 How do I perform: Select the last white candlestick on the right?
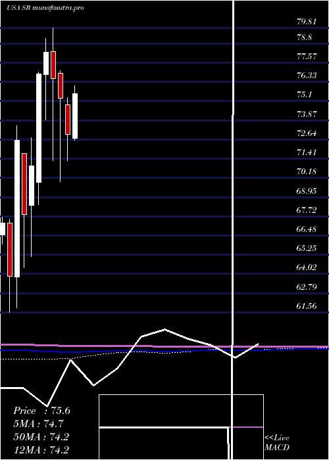pyautogui.click(x=75, y=116)
